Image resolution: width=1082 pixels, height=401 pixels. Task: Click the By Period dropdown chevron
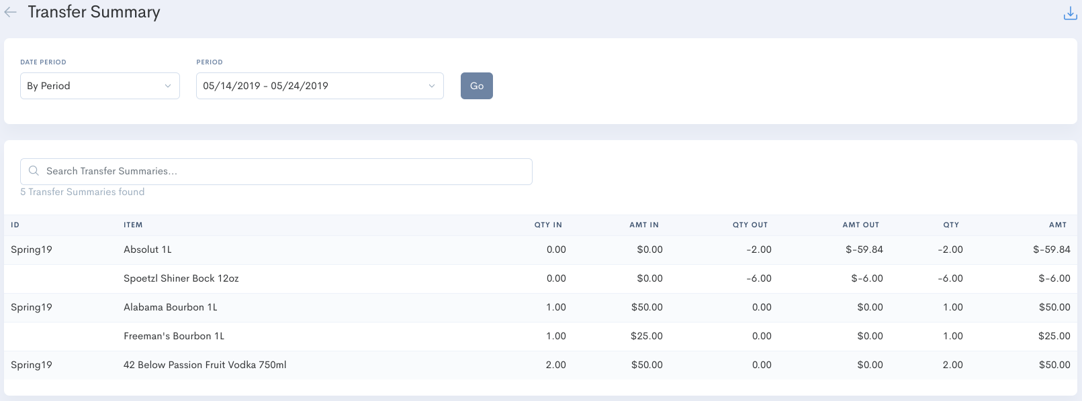tap(167, 86)
